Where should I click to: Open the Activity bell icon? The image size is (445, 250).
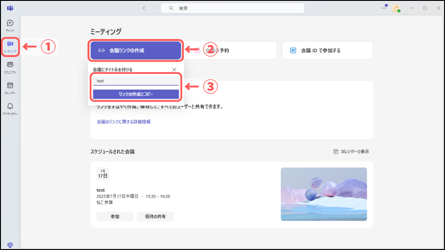click(x=10, y=109)
